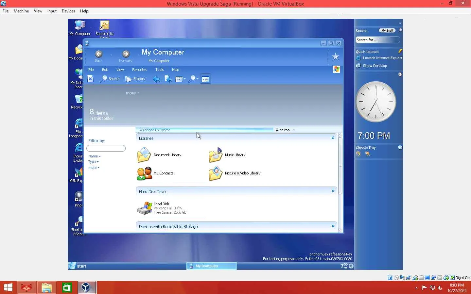The width and height of the screenshot is (471, 294).
Task: Toggle the preview pane toolbar button
Action: pyautogui.click(x=205, y=79)
